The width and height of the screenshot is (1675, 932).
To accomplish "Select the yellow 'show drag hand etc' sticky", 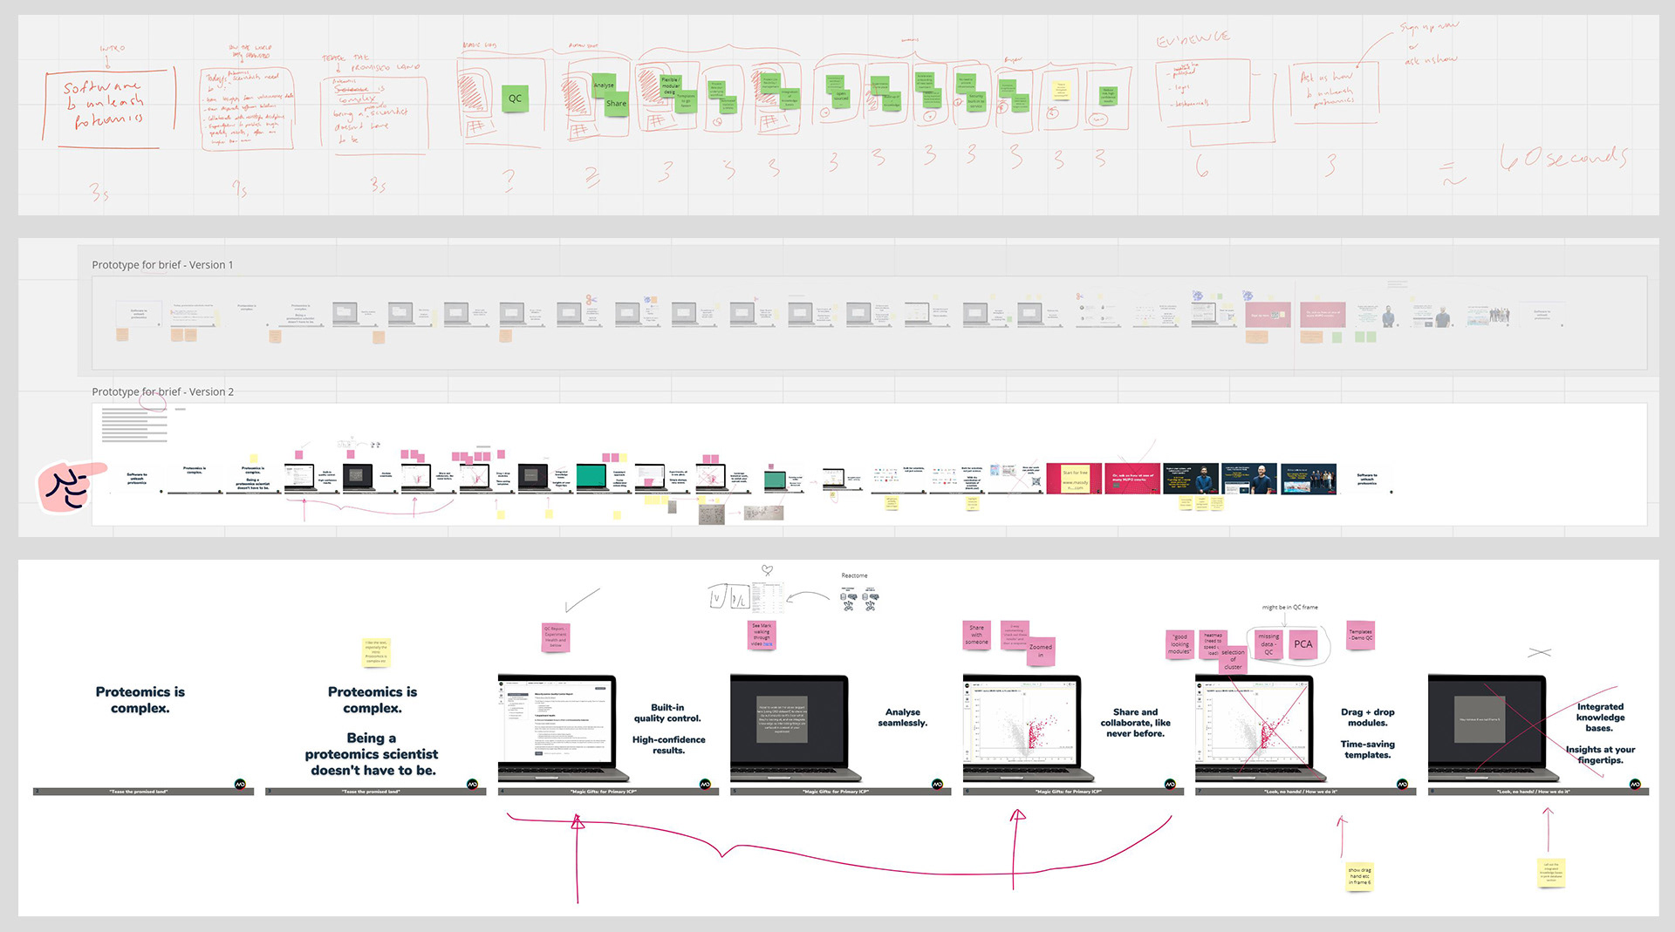I will 1360,876.
